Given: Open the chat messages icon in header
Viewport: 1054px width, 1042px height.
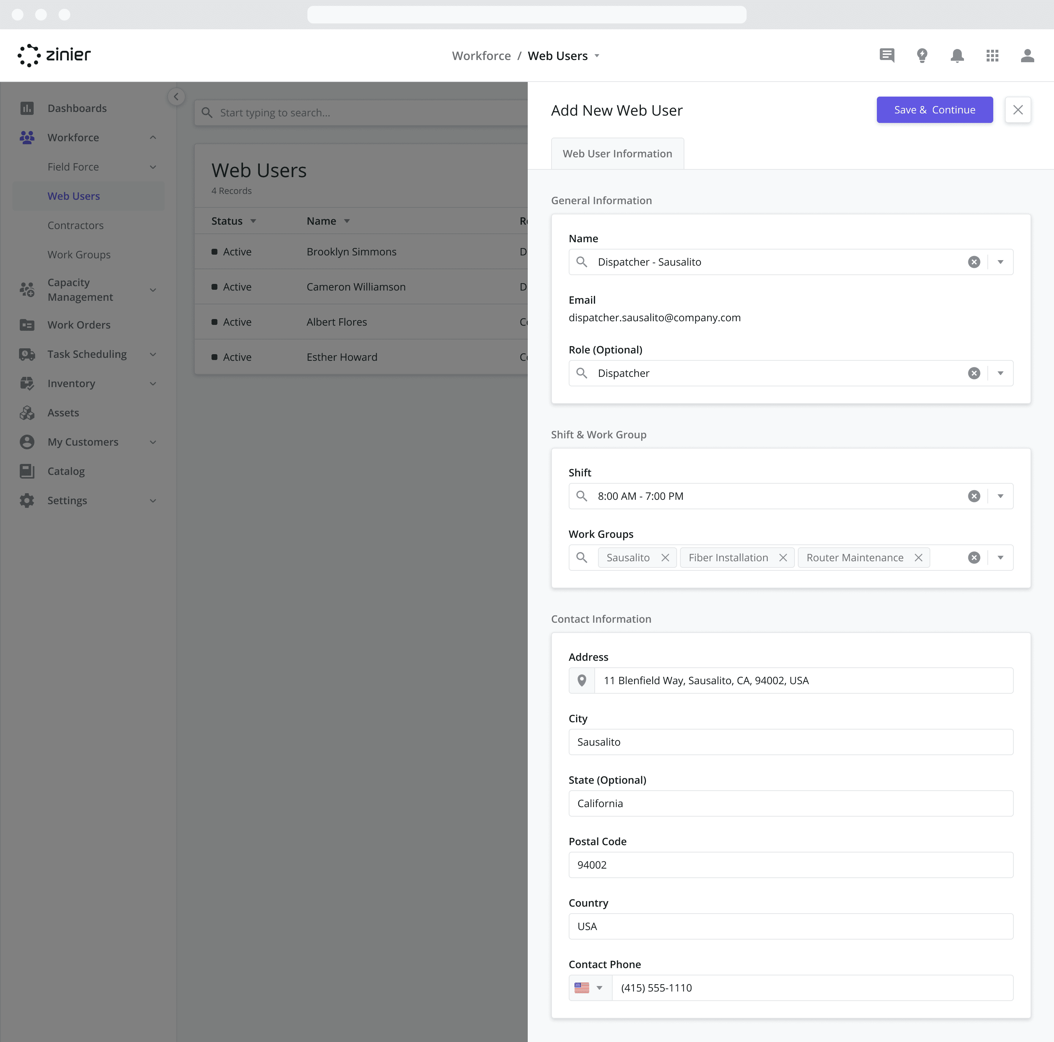Looking at the screenshot, I should (886, 56).
